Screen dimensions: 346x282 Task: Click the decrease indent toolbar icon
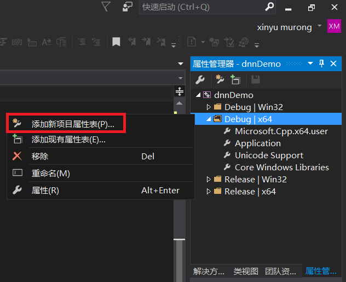tap(82, 42)
